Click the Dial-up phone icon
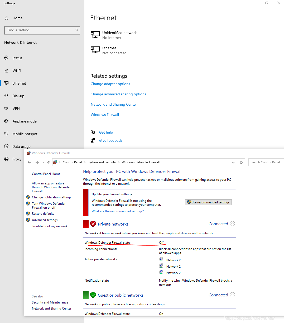284x323 pixels. point(6,96)
